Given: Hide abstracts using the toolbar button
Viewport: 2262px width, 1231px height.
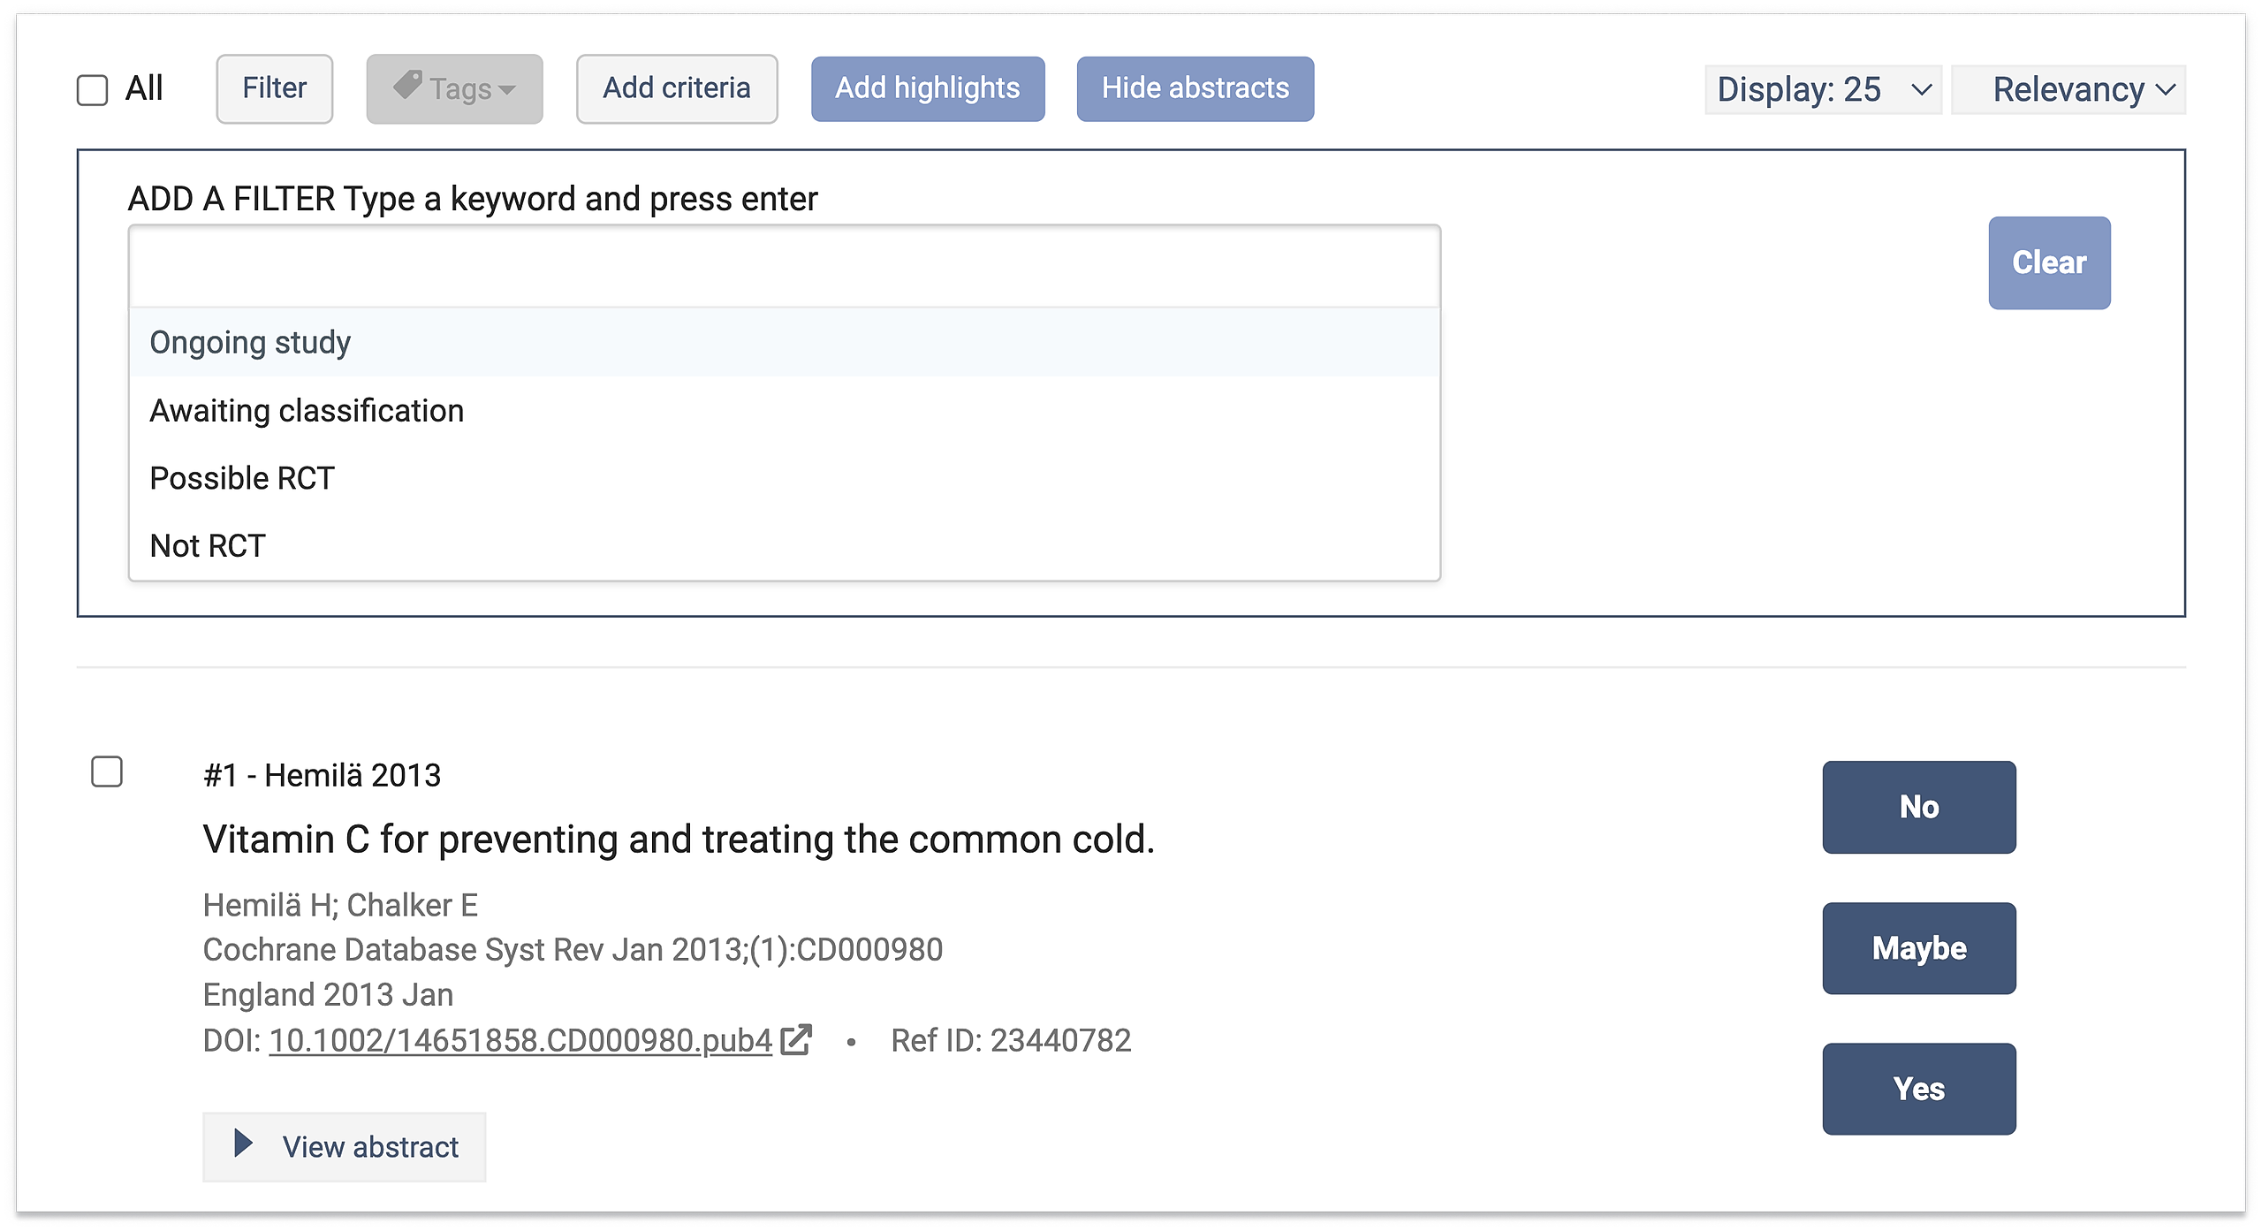Looking at the screenshot, I should (1195, 88).
